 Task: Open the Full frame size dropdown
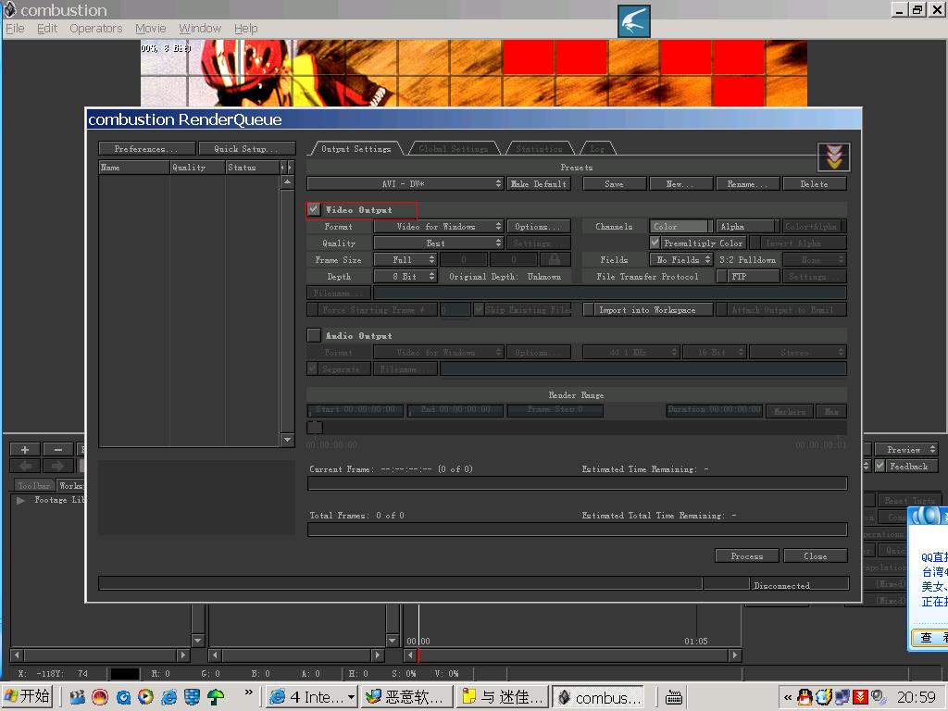(x=405, y=259)
